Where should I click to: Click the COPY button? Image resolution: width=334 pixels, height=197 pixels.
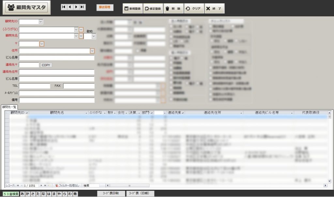pos(46,65)
